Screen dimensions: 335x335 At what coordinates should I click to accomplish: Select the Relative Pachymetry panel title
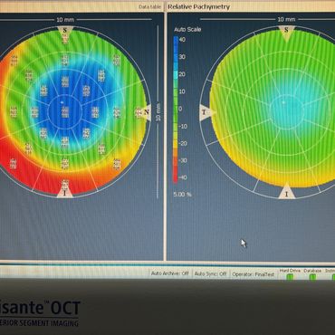199,6
